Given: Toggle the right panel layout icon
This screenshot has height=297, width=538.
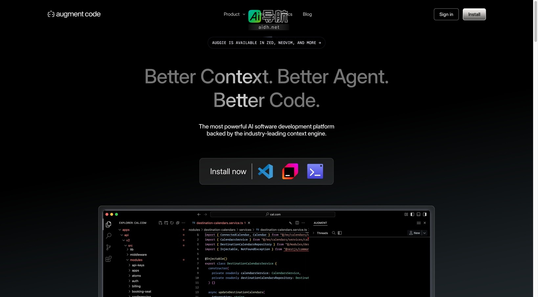Looking at the screenshot, I should [x=425, y=214].
